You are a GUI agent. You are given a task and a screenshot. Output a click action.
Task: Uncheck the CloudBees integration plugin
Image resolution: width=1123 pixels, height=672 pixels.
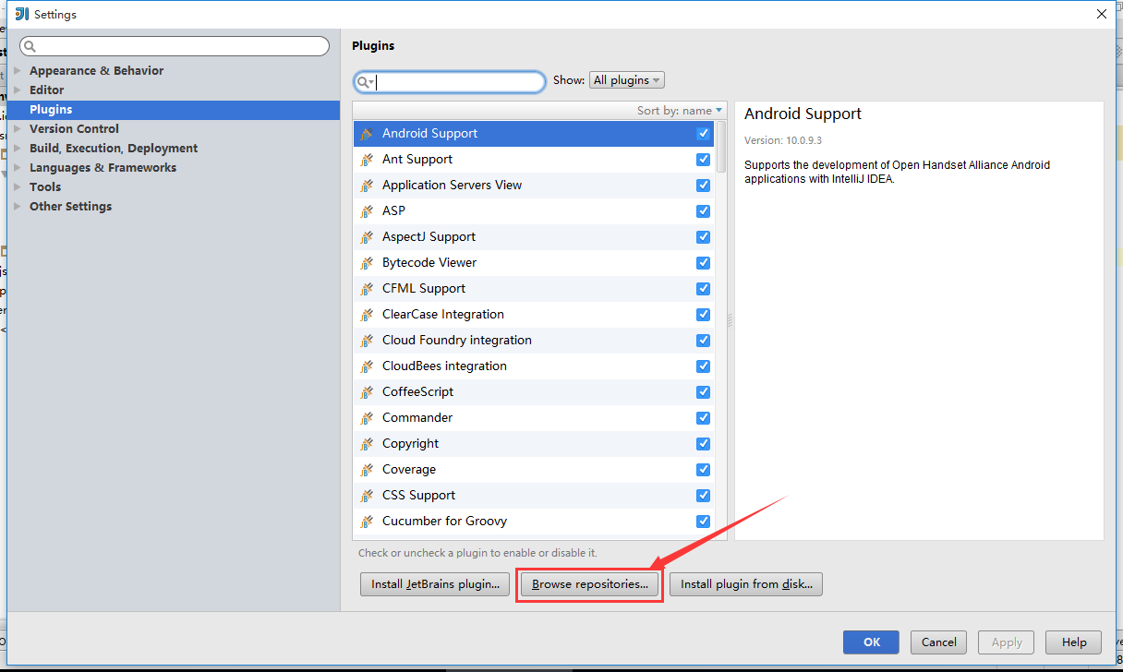[704, 366]
